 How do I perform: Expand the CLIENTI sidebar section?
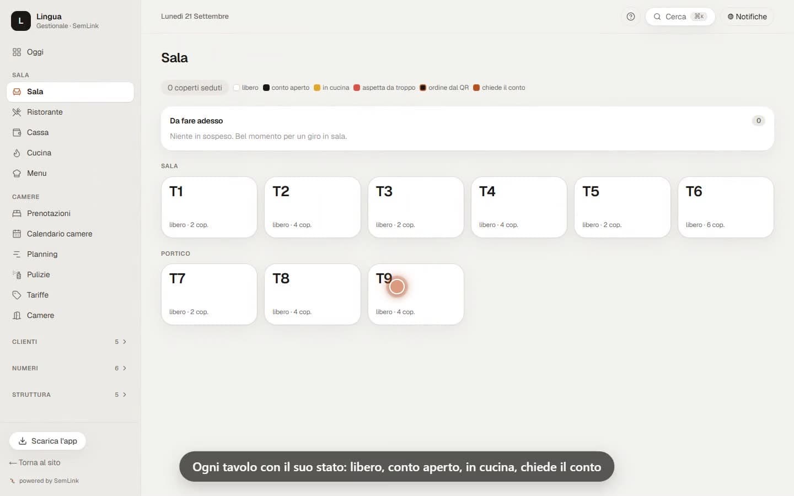click(70, 342)
